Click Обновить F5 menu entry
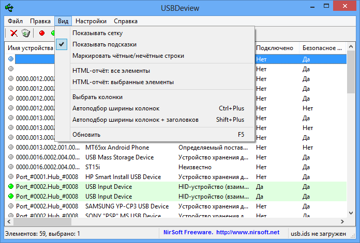The image size is (360, 243). tap(155, 135)
